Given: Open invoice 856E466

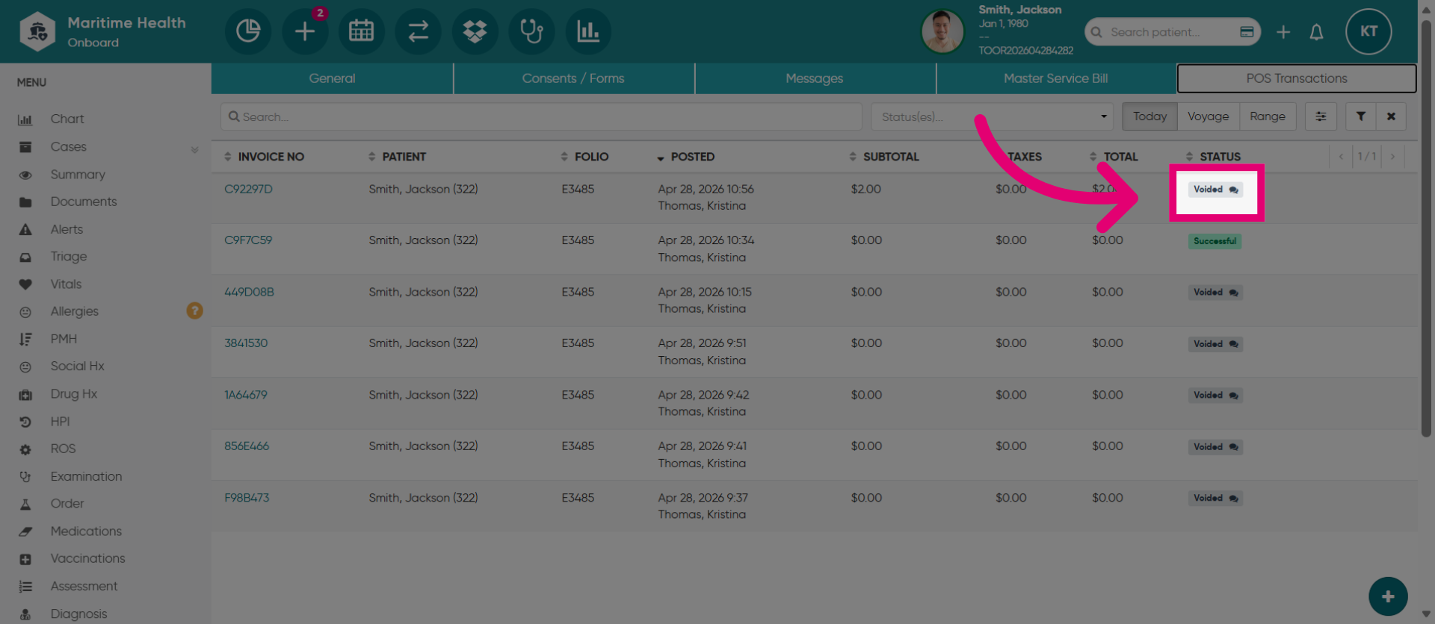Looking at the screenshot, I should click(x=247, y=446).
